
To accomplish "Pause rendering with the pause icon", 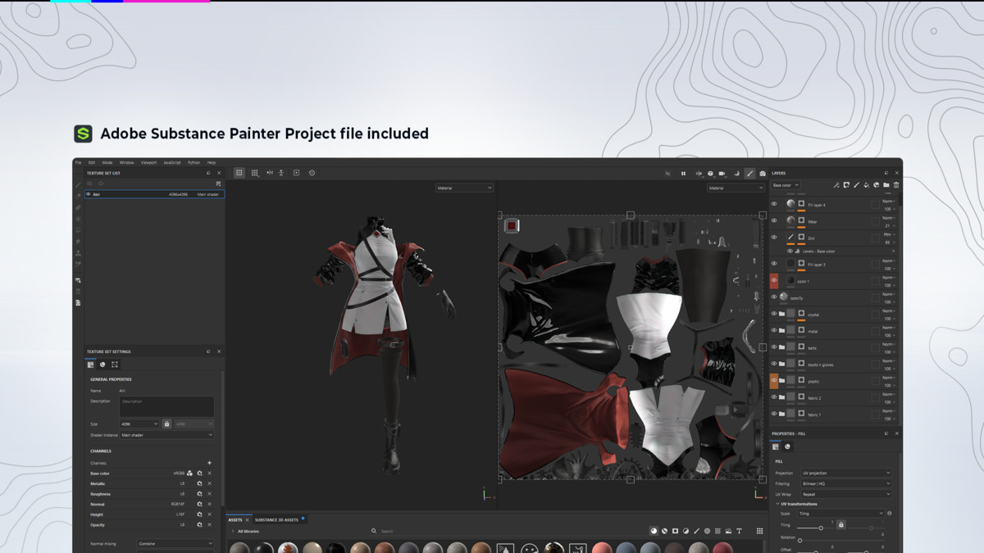I will click(683, 174).
